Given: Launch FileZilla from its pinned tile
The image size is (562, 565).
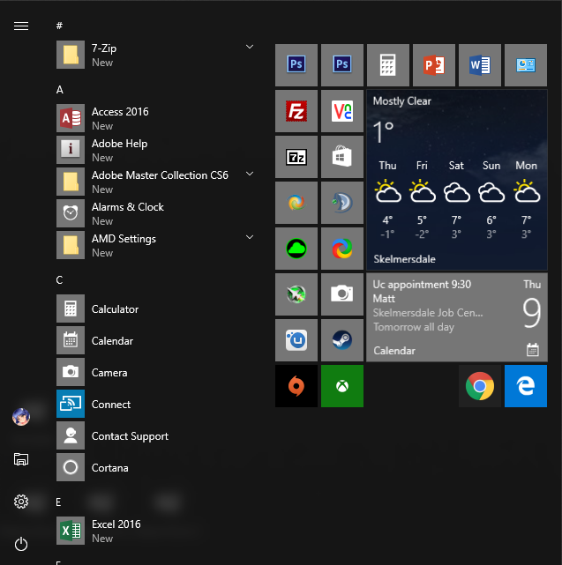Looking at the screenshot, I should click(x=296, y=111).
